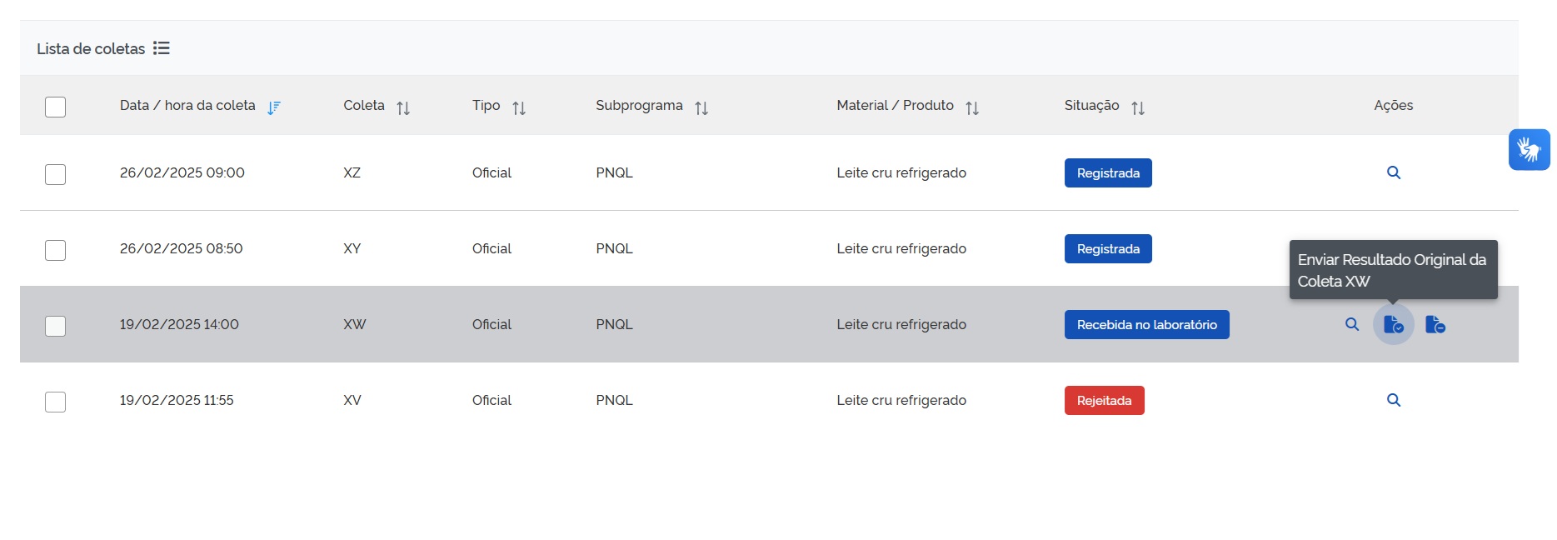Click magnifier icon for rejected coleta XV
This screenshot has width=1557, height=540.
1393,400
